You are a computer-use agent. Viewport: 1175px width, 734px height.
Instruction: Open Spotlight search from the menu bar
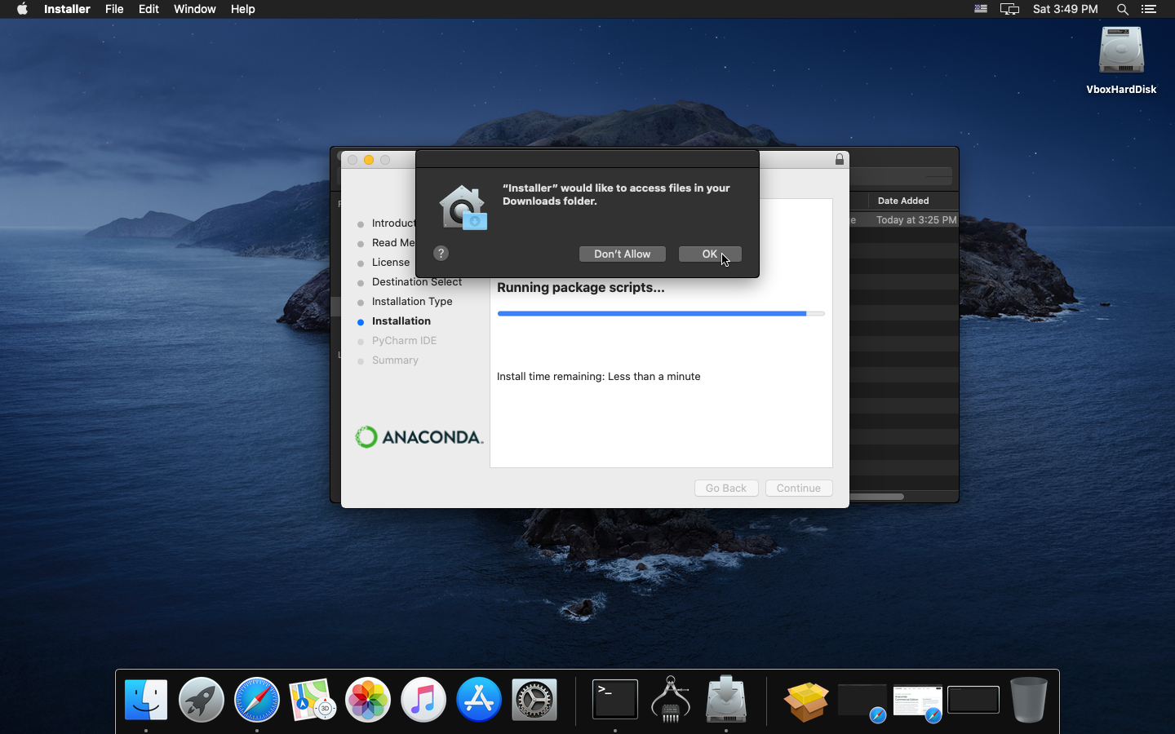[1123, 9]
